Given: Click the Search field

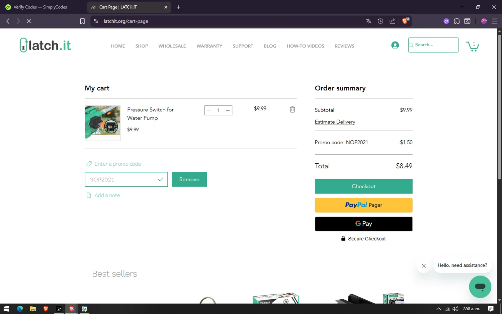Looking at the screenshot, I should click(x=433, y=45).
